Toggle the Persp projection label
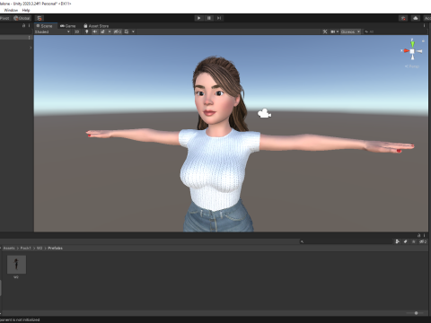The width and height of the screenshot is (431, 323). (412, 66)
